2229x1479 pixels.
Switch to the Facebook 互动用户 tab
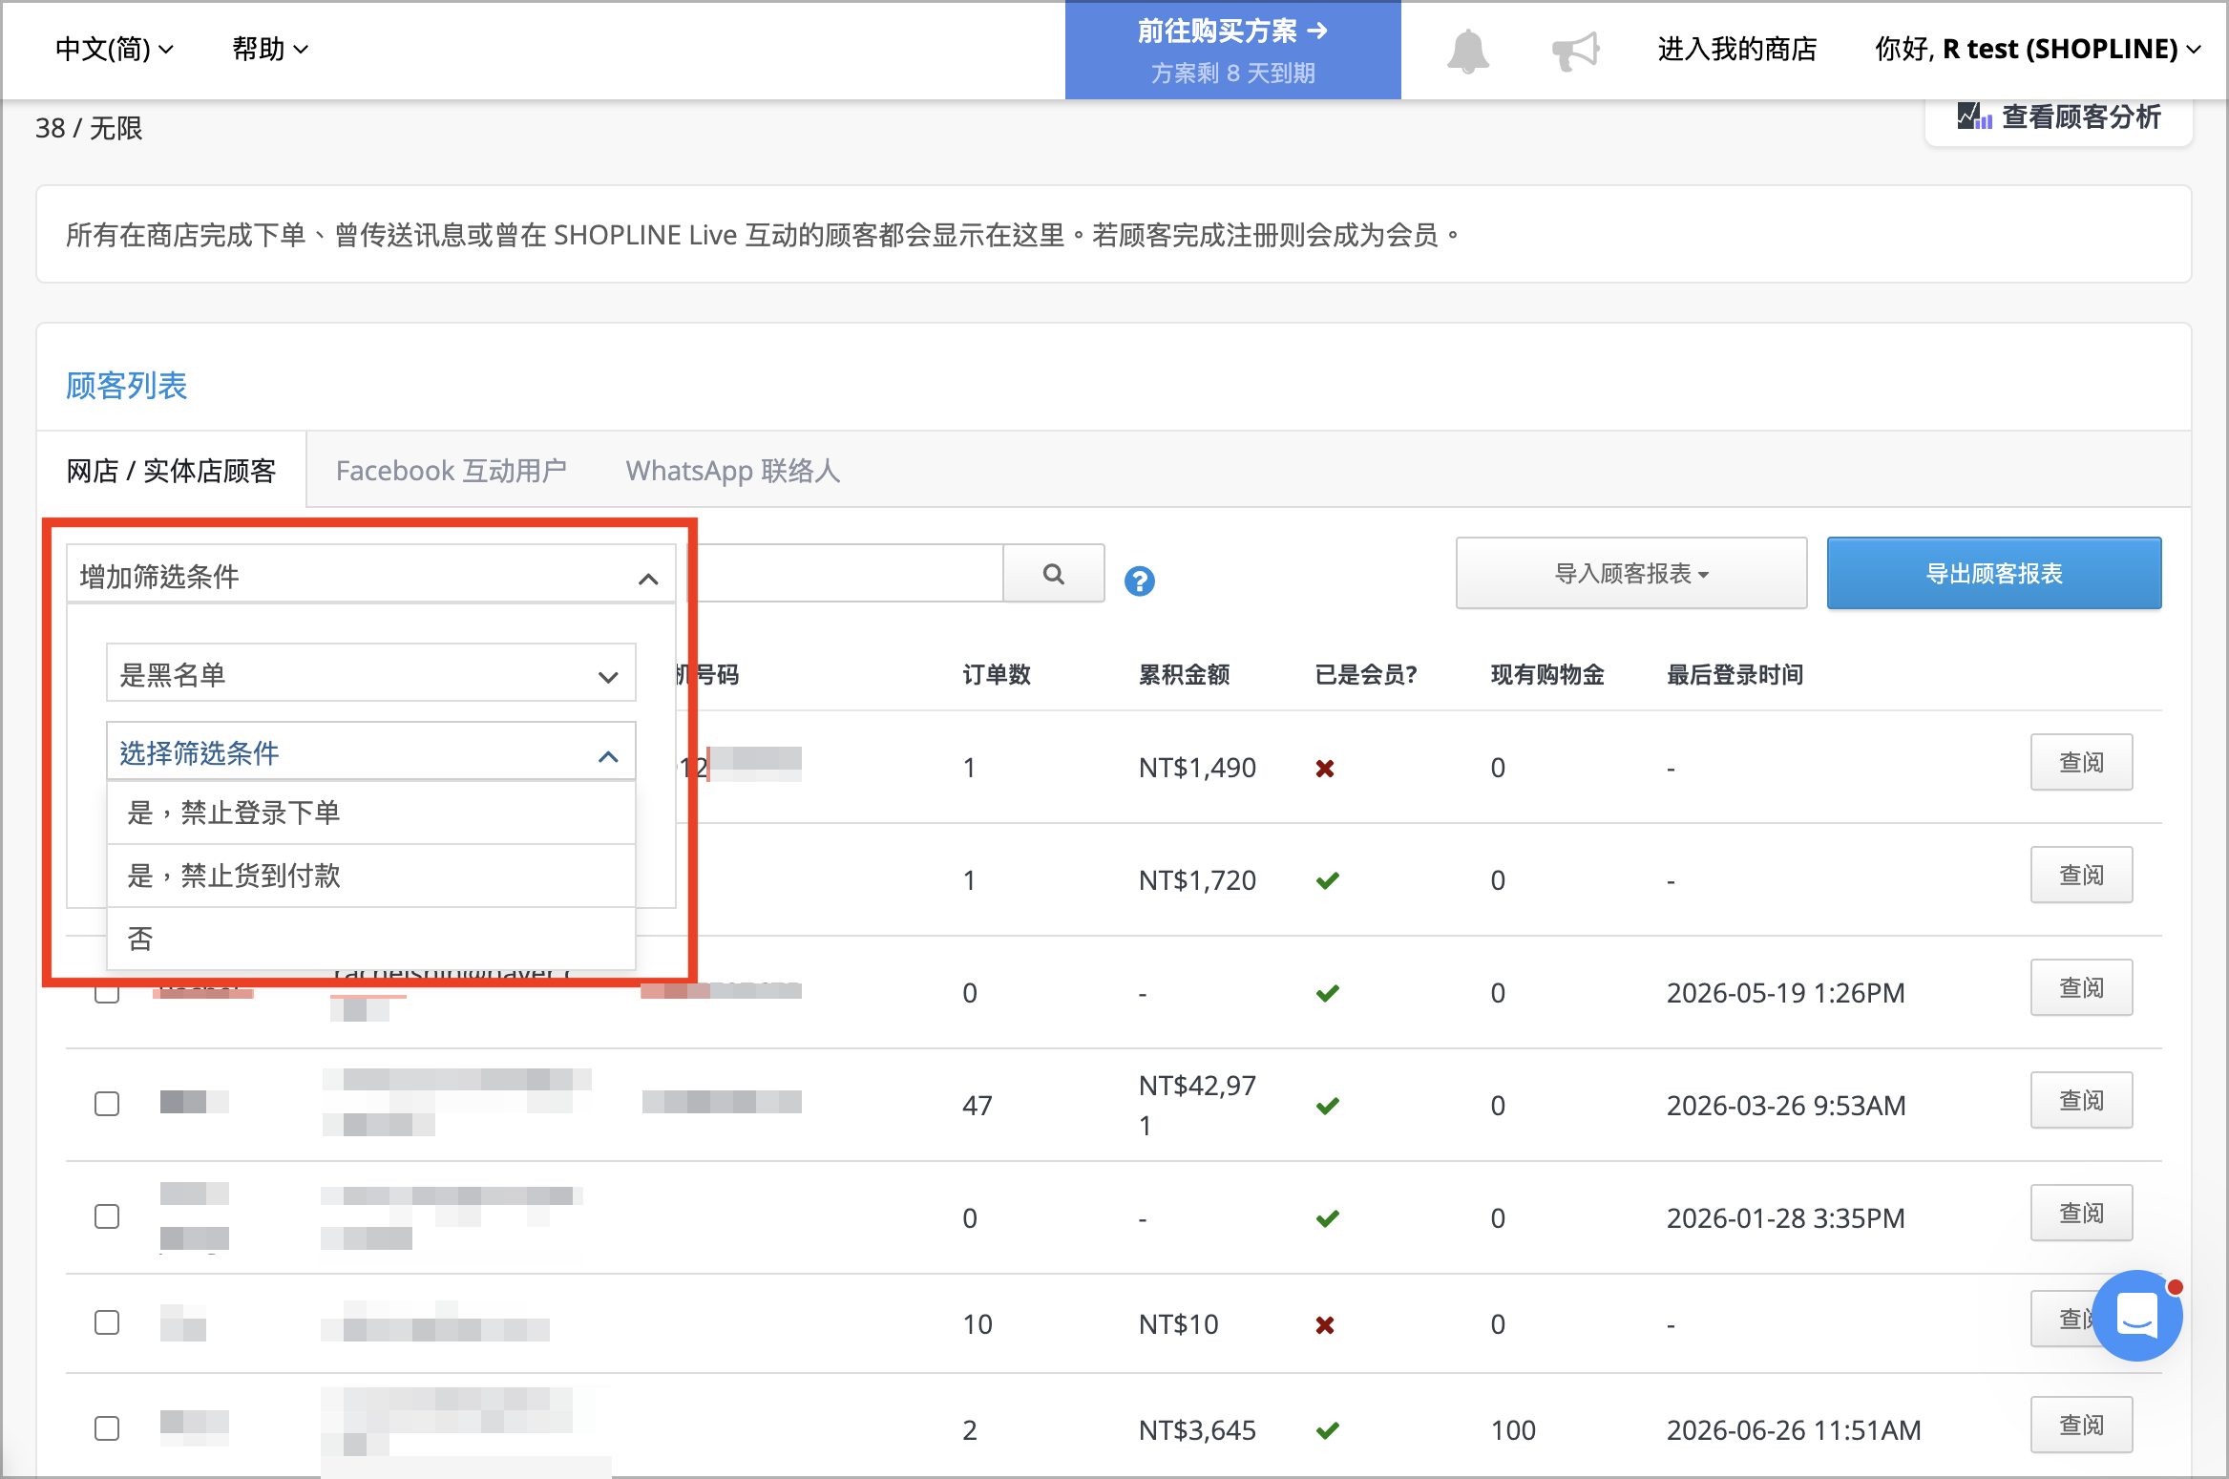coord(451,471)
